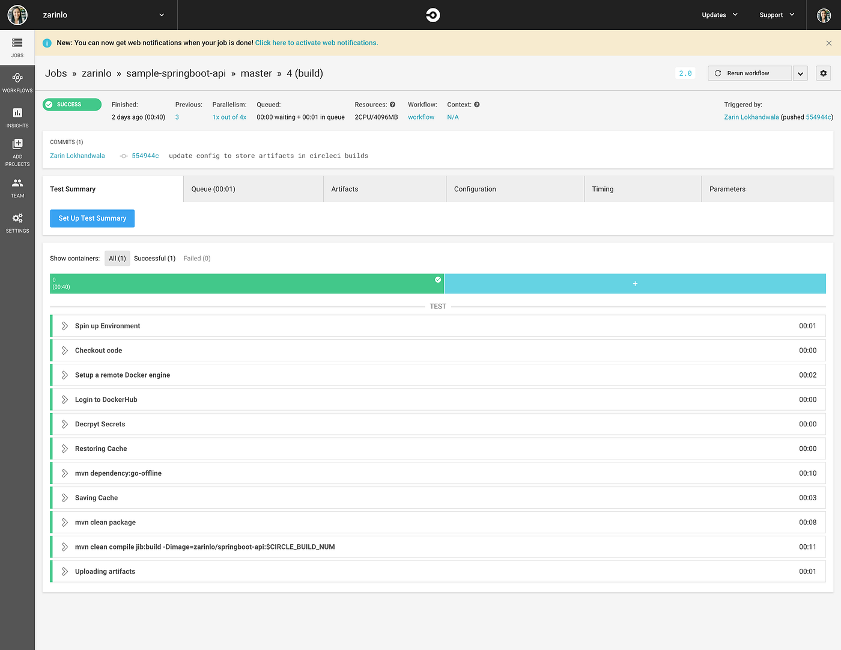Expand the Uploading artifacts step
This screenshot has height=650, width=841.
click(438, 572)
